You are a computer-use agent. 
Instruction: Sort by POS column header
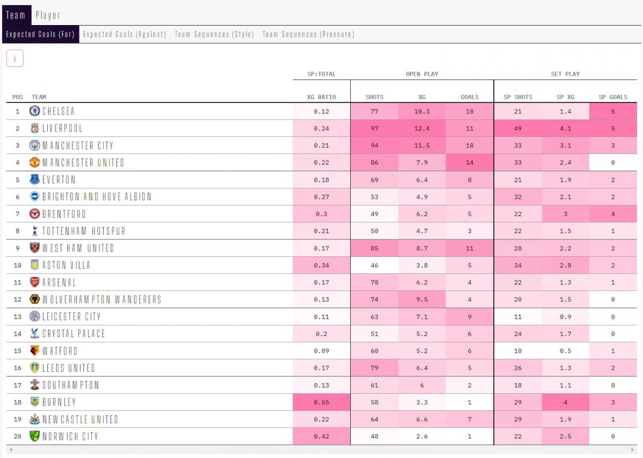click(18, 97)
